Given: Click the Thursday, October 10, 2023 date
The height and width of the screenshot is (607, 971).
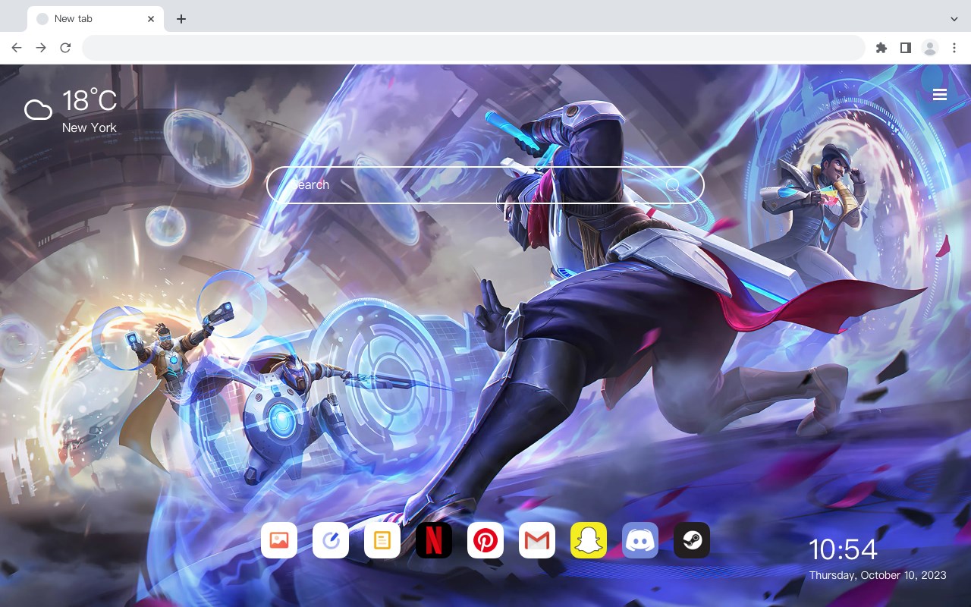Looking at the screenshot, I should point(878,575).
